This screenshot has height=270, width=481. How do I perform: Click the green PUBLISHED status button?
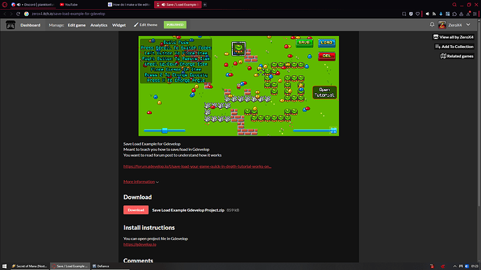175,25
